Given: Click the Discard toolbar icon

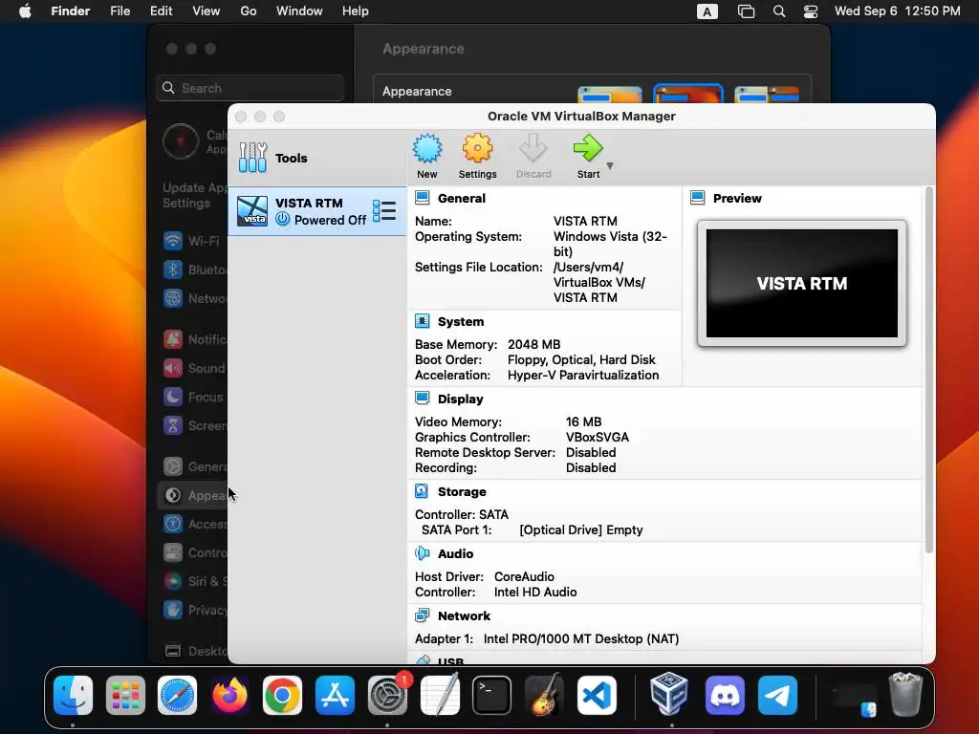Looking at the screenshot, I should click(x=533, y=149).
